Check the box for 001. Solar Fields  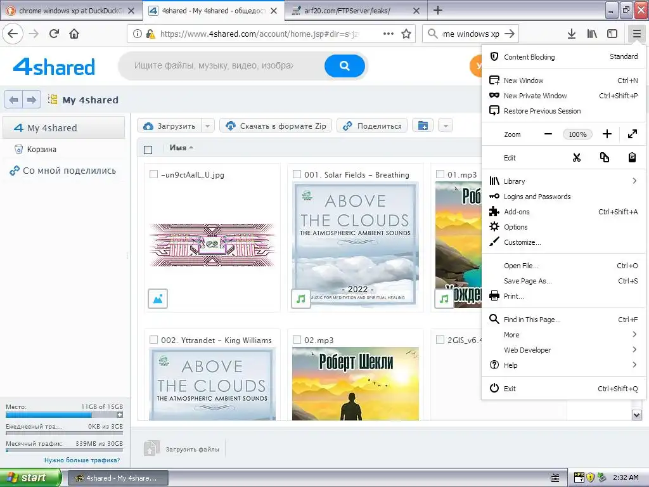pyautogui.click(x=297, y=174)
